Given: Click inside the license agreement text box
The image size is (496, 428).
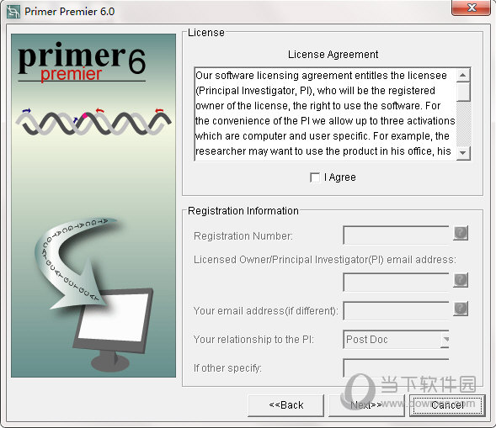Looking at the screenshot, I should pos(325,114).
